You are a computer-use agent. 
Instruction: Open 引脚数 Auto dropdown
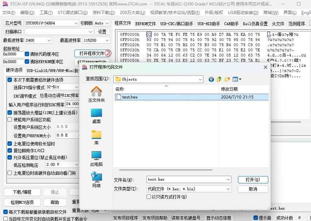(107, 23)
